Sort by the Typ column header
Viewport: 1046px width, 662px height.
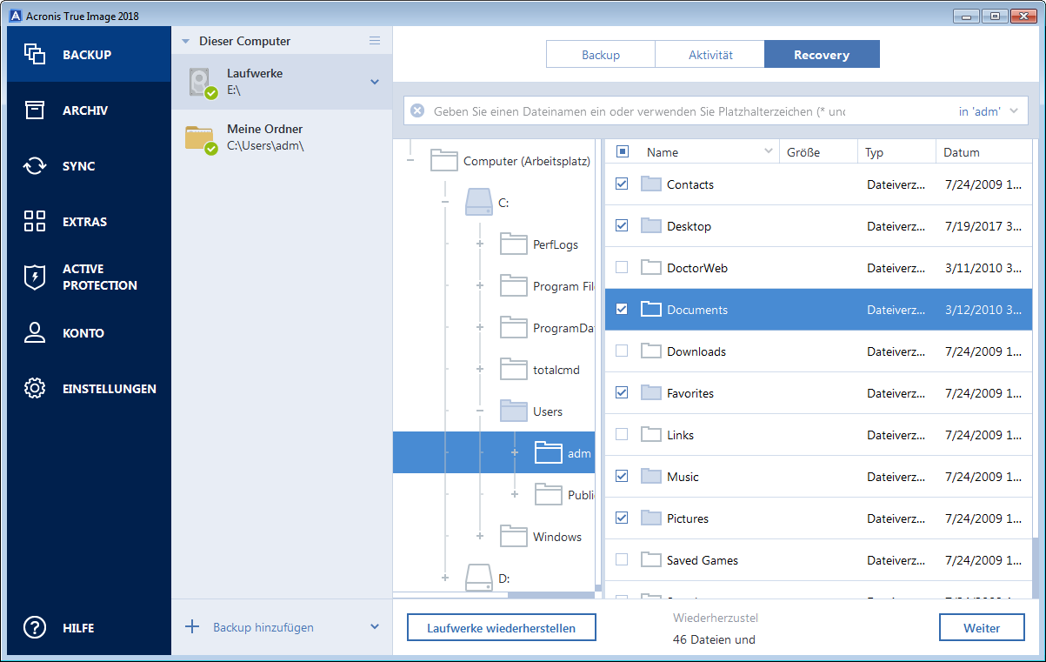pyautogui.click(x=896, y=151)
